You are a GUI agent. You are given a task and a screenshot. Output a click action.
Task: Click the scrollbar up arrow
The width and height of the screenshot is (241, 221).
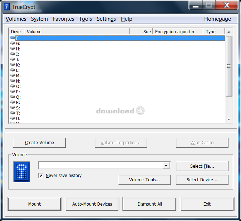pyautogui.click(x=229, y=32)
